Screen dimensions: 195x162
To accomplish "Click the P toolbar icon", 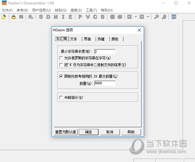I will click(x=80, y=17).
